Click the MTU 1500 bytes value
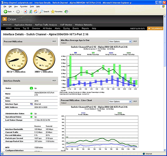Screen dimensions: 167x156 (x=39, y=147)
